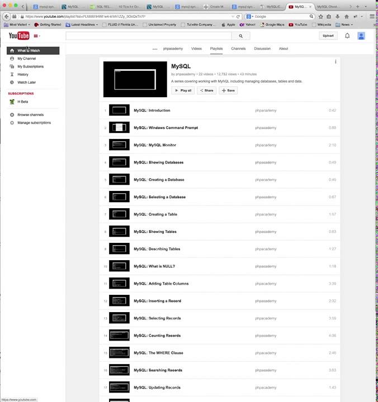Screen dimensions: 378x402
Task: Click the Google search box in toolbar
Action: point(280,16)
